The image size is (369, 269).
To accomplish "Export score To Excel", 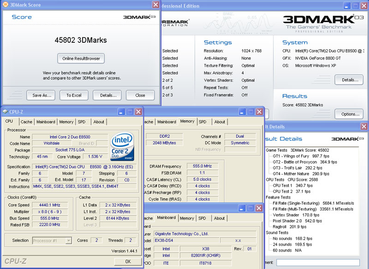I will [74, 95].
